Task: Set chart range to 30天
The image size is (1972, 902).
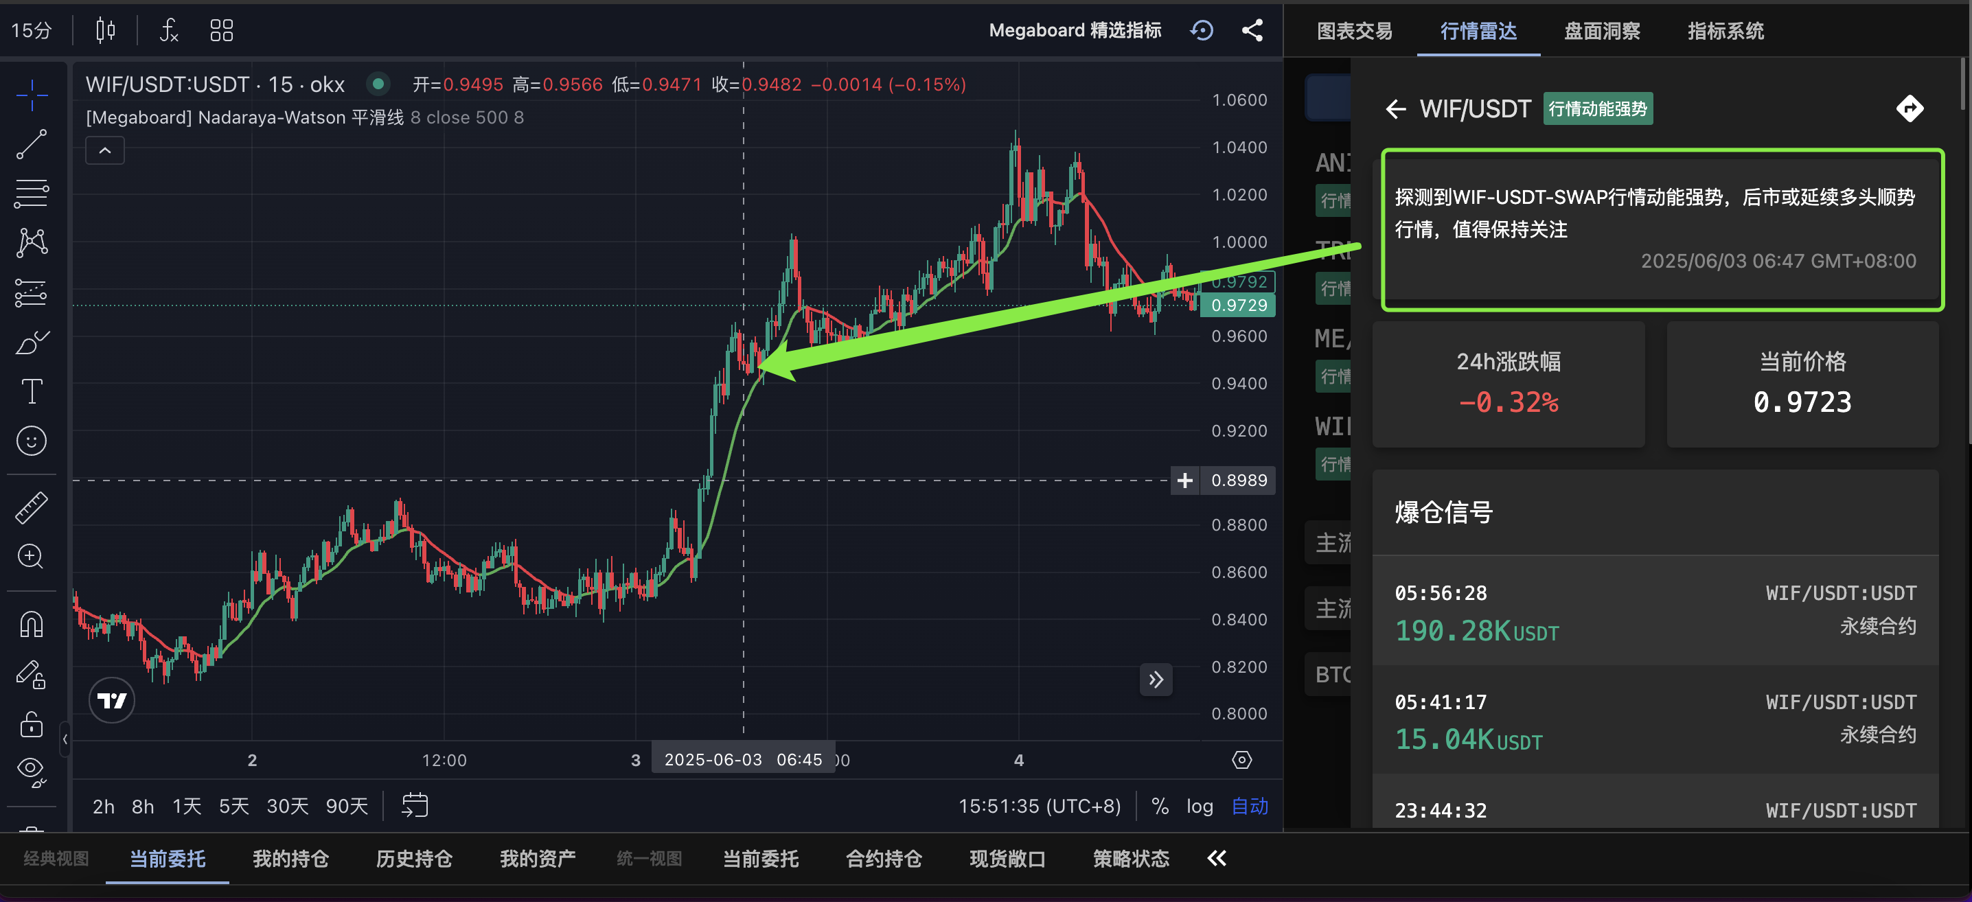Action: coord(287,807)
